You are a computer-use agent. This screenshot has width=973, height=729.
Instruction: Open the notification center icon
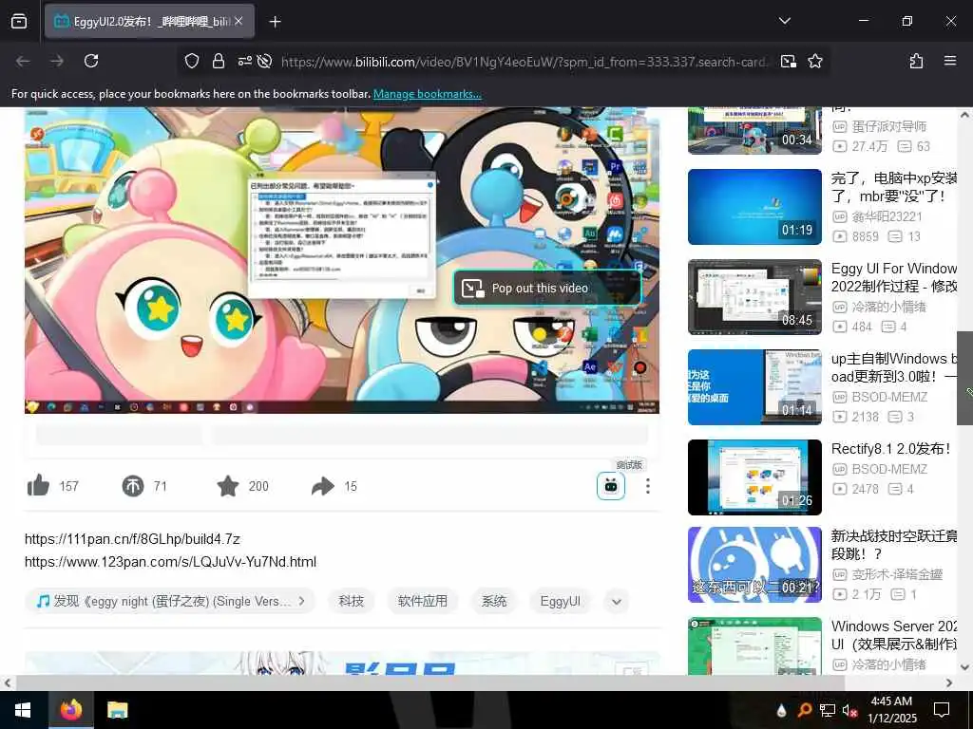pos(942,710)
